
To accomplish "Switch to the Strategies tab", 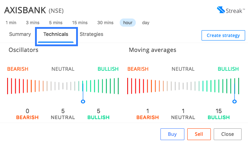I will pyautogui.click(x=91, y=34).
